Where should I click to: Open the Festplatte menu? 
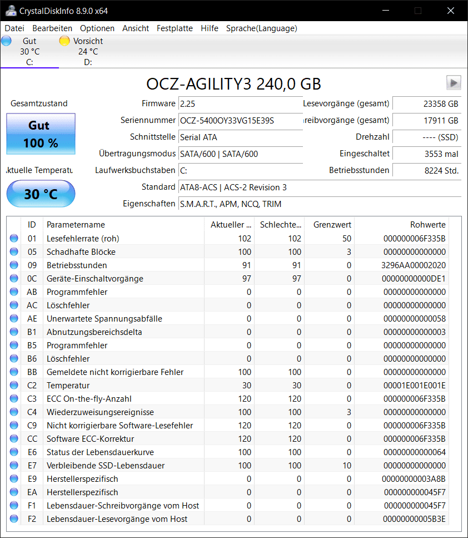coord(175,28)
